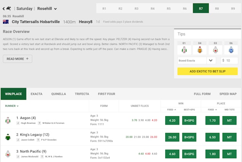Viewport: 242px width, 162px height.
Task: Select tip 06 silks in Tips panel
Action: point(231,50)
